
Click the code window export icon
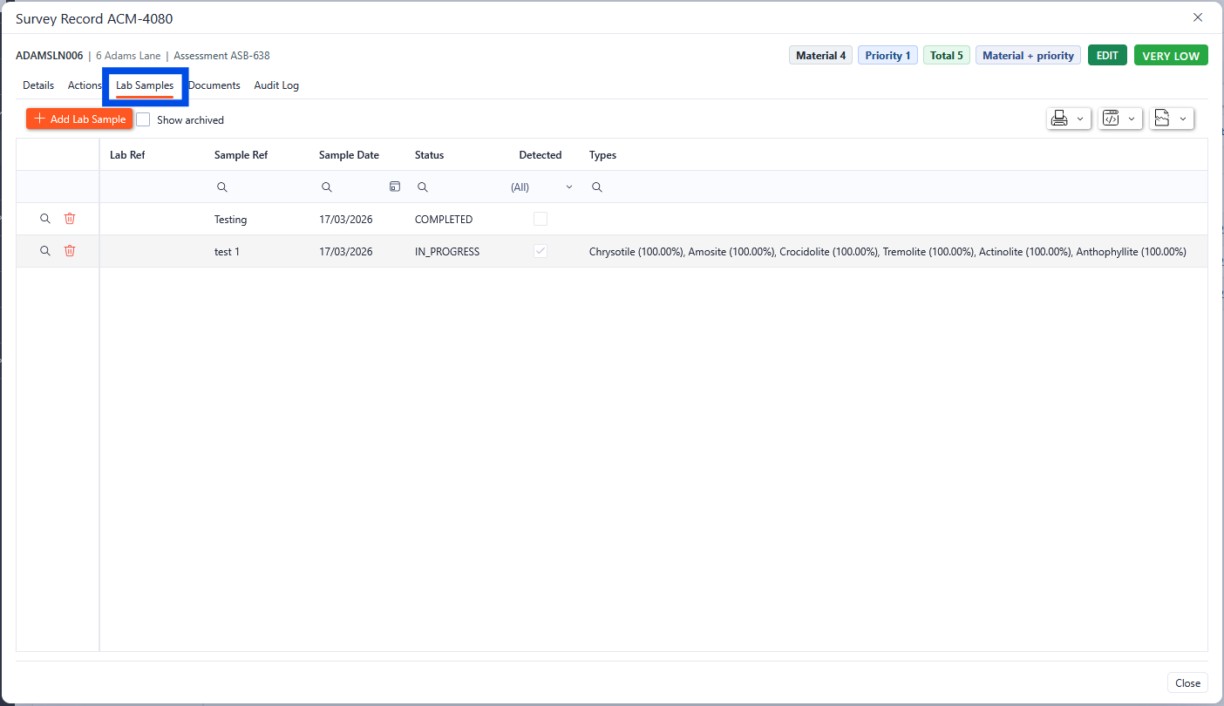1111,119
